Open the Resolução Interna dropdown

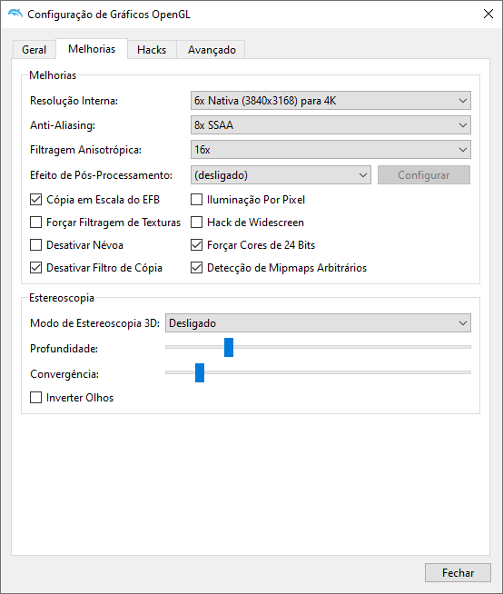click(330, 101)
